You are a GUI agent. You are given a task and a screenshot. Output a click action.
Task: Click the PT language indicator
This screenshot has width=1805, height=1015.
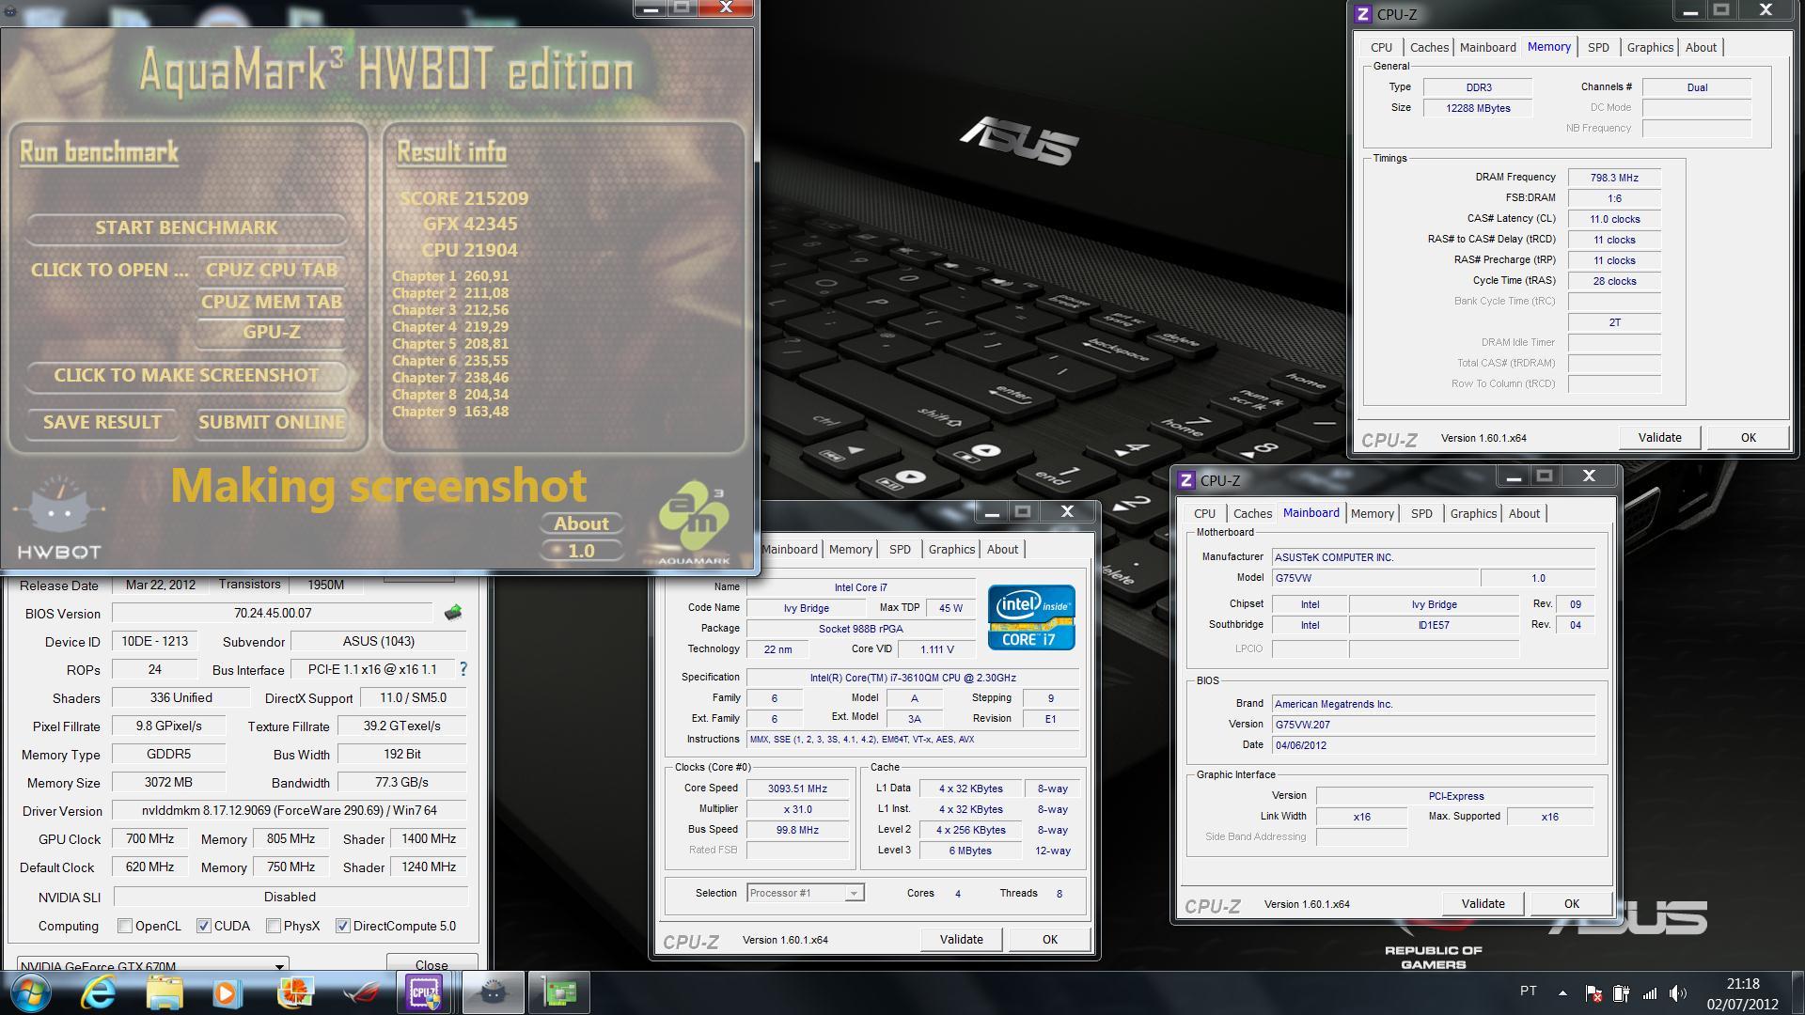[x=1529, y=991]
